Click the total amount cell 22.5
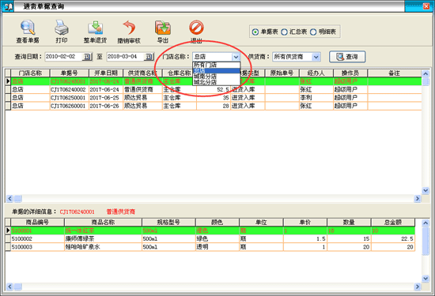The image size is (435, 296). pyautogui.click(x=393, y=238)
